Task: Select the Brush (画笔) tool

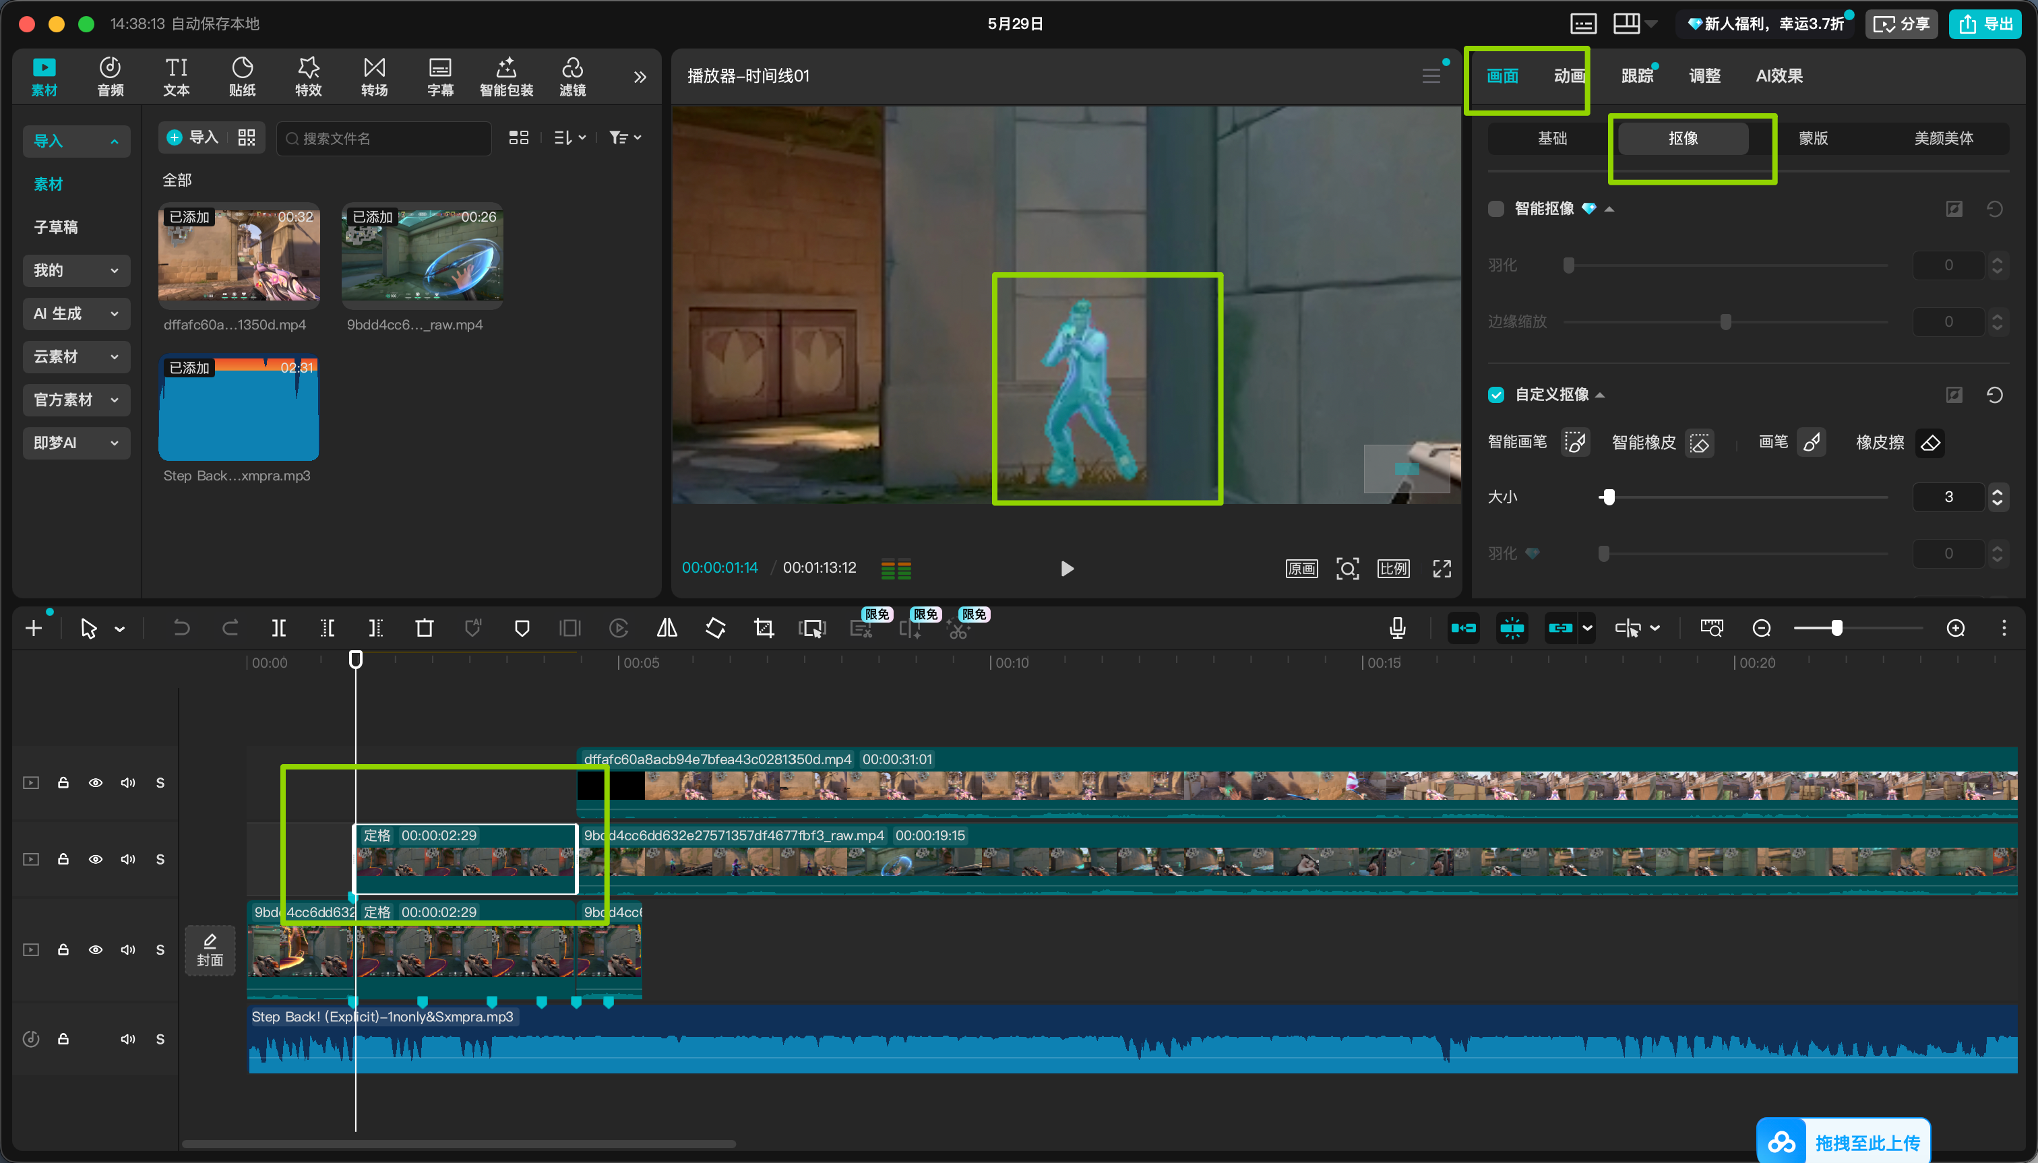Action: click(x=1811, y=443)
